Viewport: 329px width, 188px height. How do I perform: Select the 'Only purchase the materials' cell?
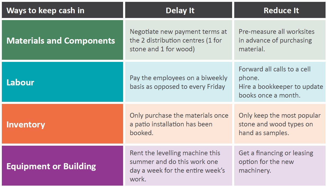click(179, 124)
